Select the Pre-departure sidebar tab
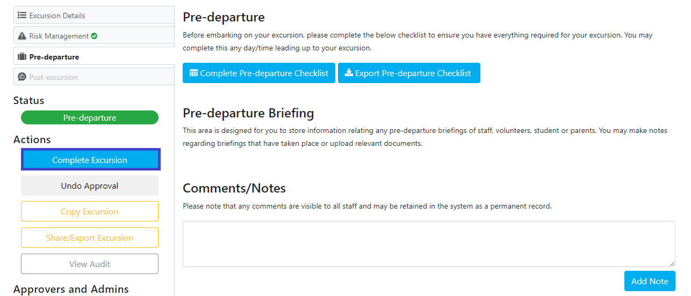This screenshot has width=691, height=296. click(x=94, y=56)
